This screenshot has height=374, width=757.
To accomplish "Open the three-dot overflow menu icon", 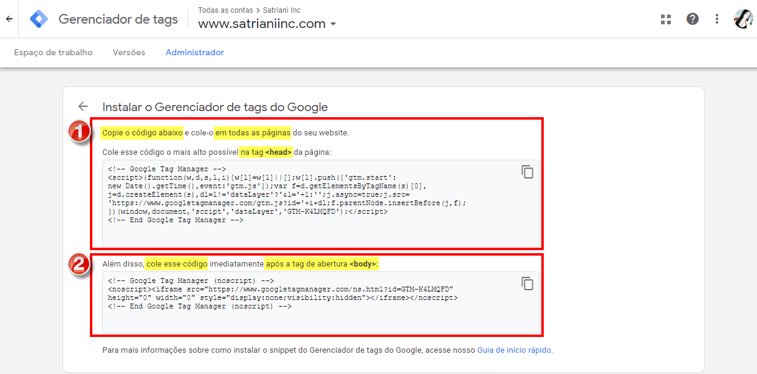I will [717, 19].
